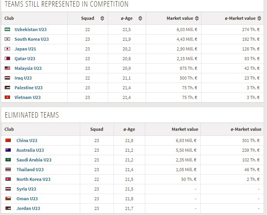Click the Japan flag icon
Viewport: 267px width, 215px height.
(x=7, y=49)
